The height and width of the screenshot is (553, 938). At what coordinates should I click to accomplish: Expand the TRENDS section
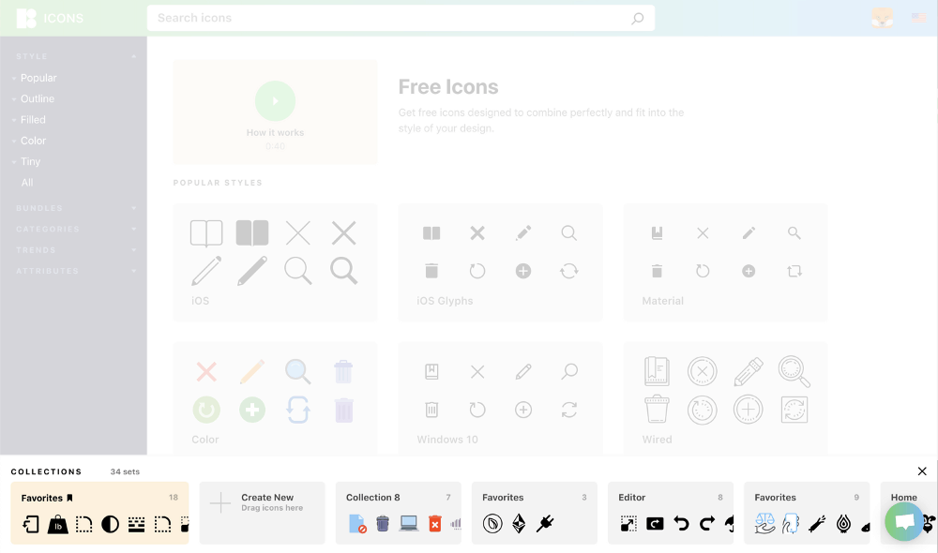pyautogui.click(x=134, y=250)
